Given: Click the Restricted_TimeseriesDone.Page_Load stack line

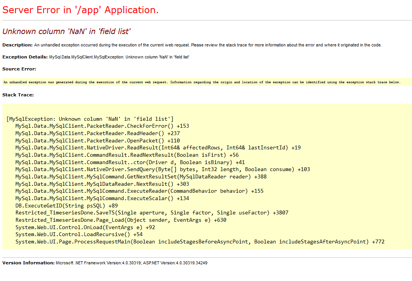Looking at the screenshot, I should 121,220.
